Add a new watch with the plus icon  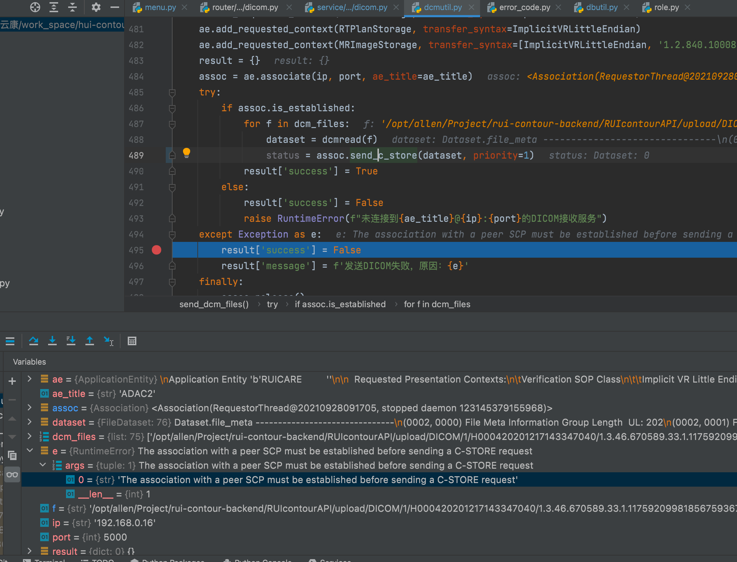click(x=13, y=381)
